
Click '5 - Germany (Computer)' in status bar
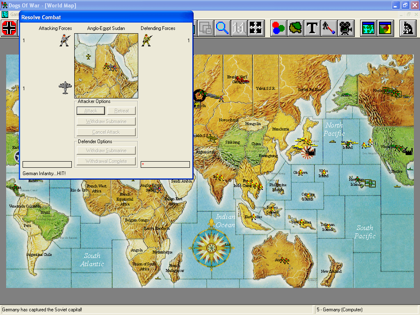pos(340,310)
